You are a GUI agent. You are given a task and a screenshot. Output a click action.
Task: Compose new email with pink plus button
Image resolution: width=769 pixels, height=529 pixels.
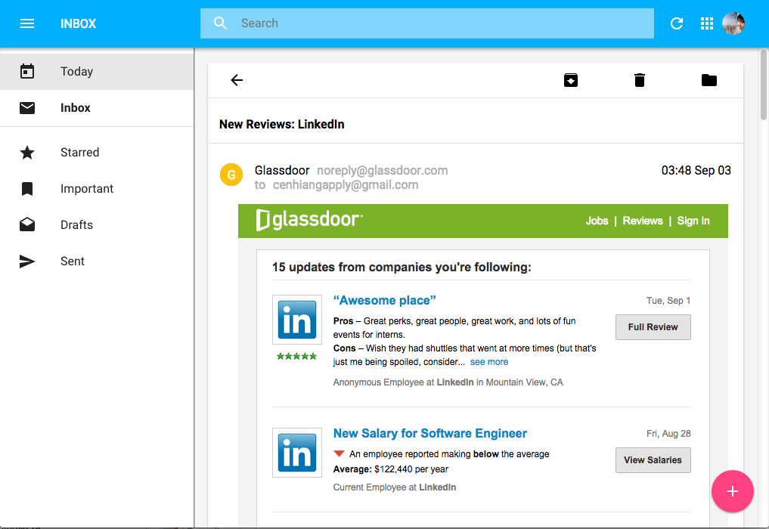(732, 491)
